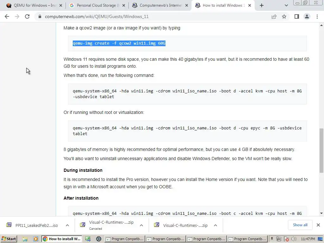Click the last Visual-C-Runtimes zip file icon
The image size is (324, 243).
click(157, 225)
